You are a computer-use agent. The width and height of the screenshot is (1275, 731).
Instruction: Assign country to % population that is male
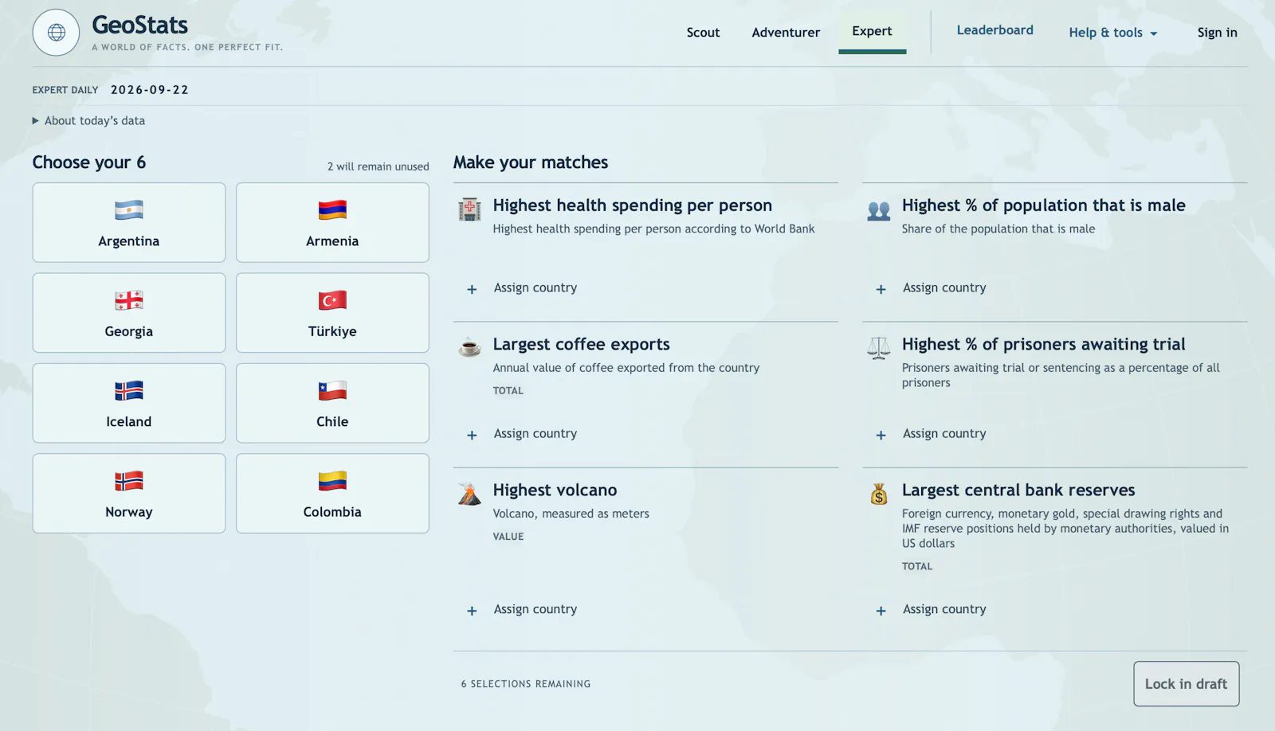click(944, 287)
